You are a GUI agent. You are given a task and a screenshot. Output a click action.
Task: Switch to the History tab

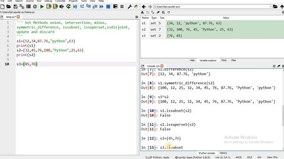pos(223,153)
